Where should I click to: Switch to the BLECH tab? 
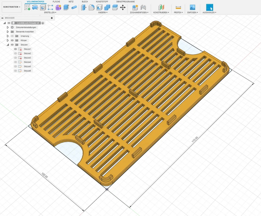[x=85, y=2]
